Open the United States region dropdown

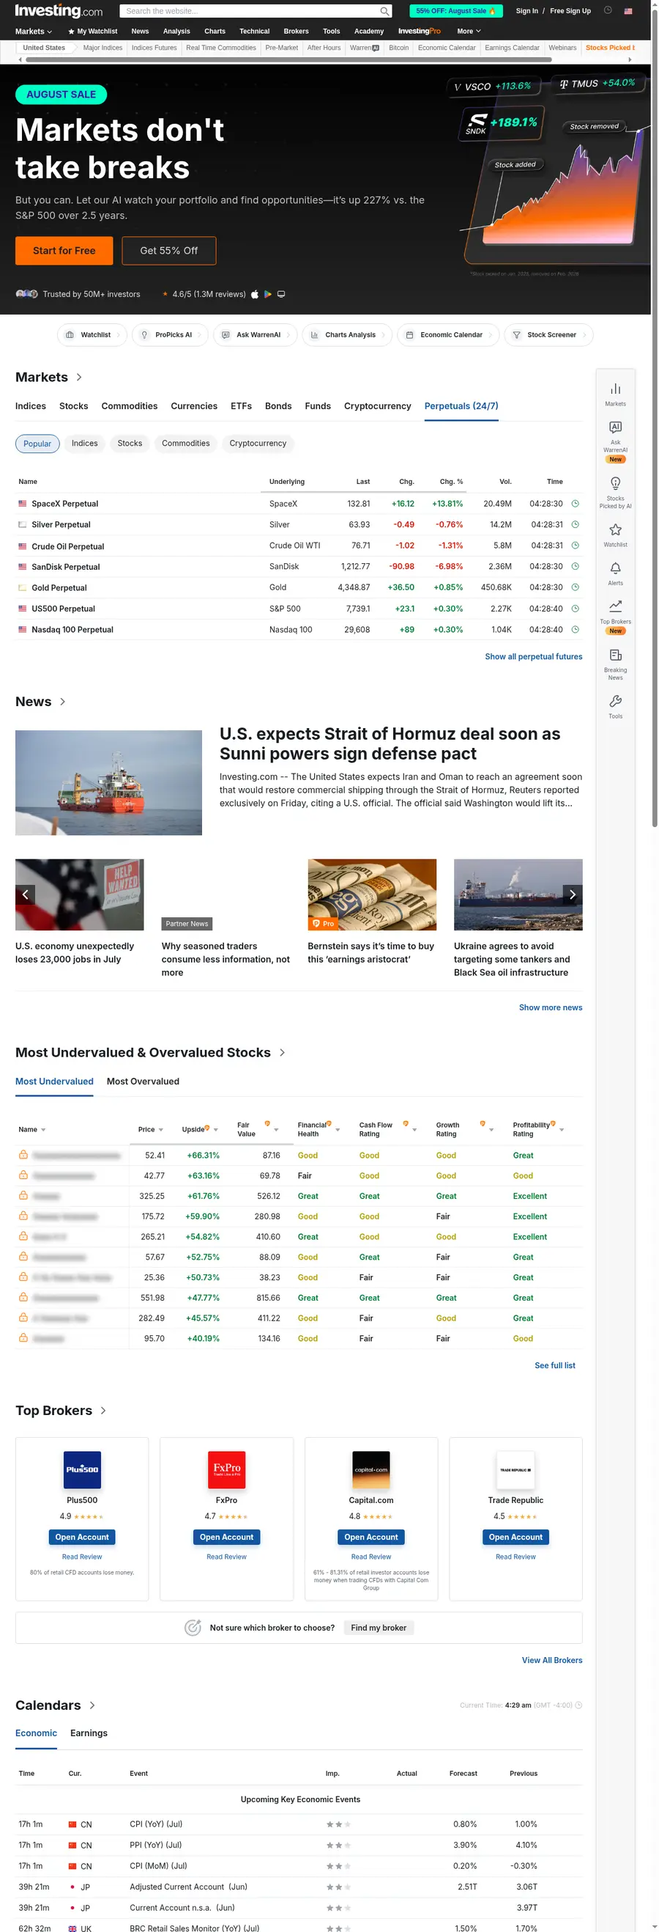point(46,48)
